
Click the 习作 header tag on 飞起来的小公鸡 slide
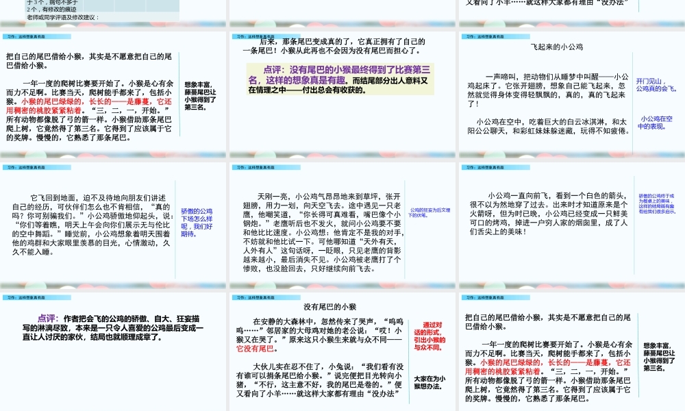[495, 37]
